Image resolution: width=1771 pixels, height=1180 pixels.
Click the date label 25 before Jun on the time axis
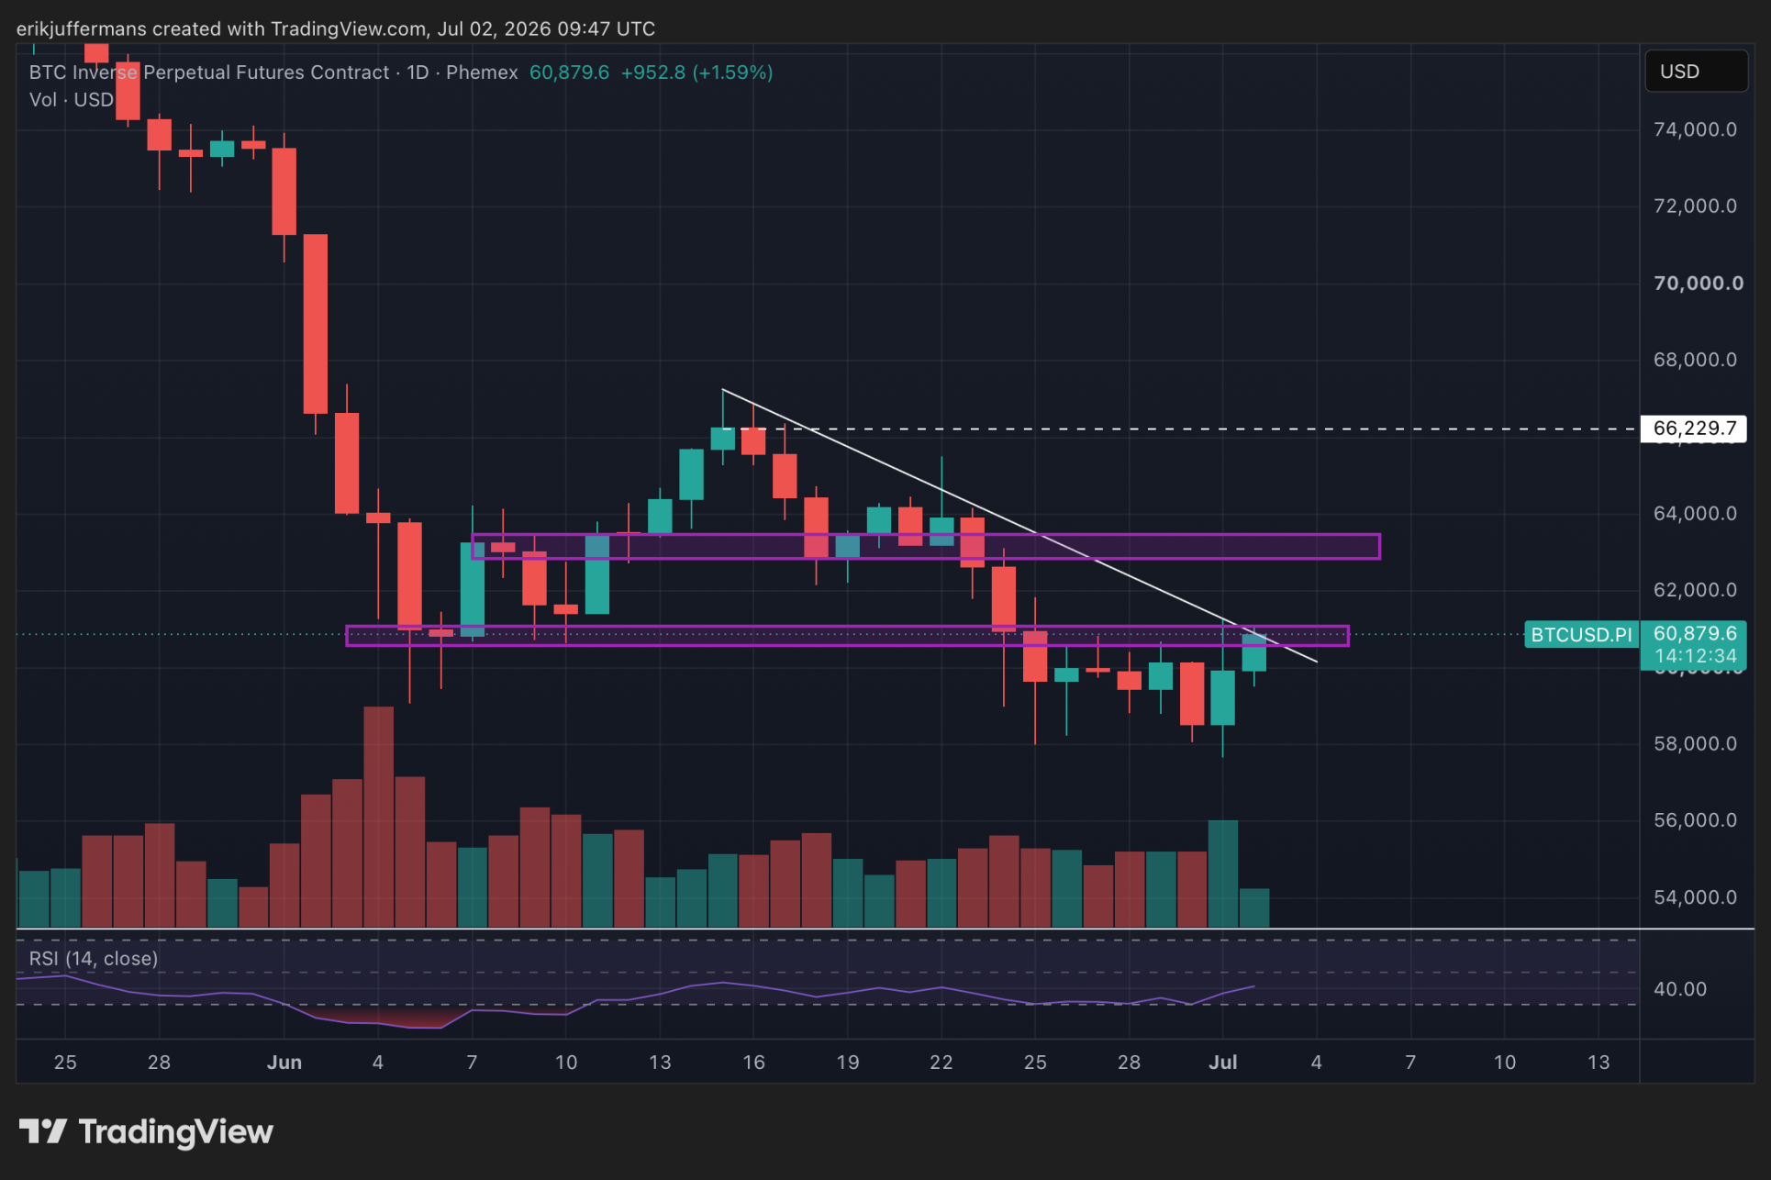coord(65,1062)
